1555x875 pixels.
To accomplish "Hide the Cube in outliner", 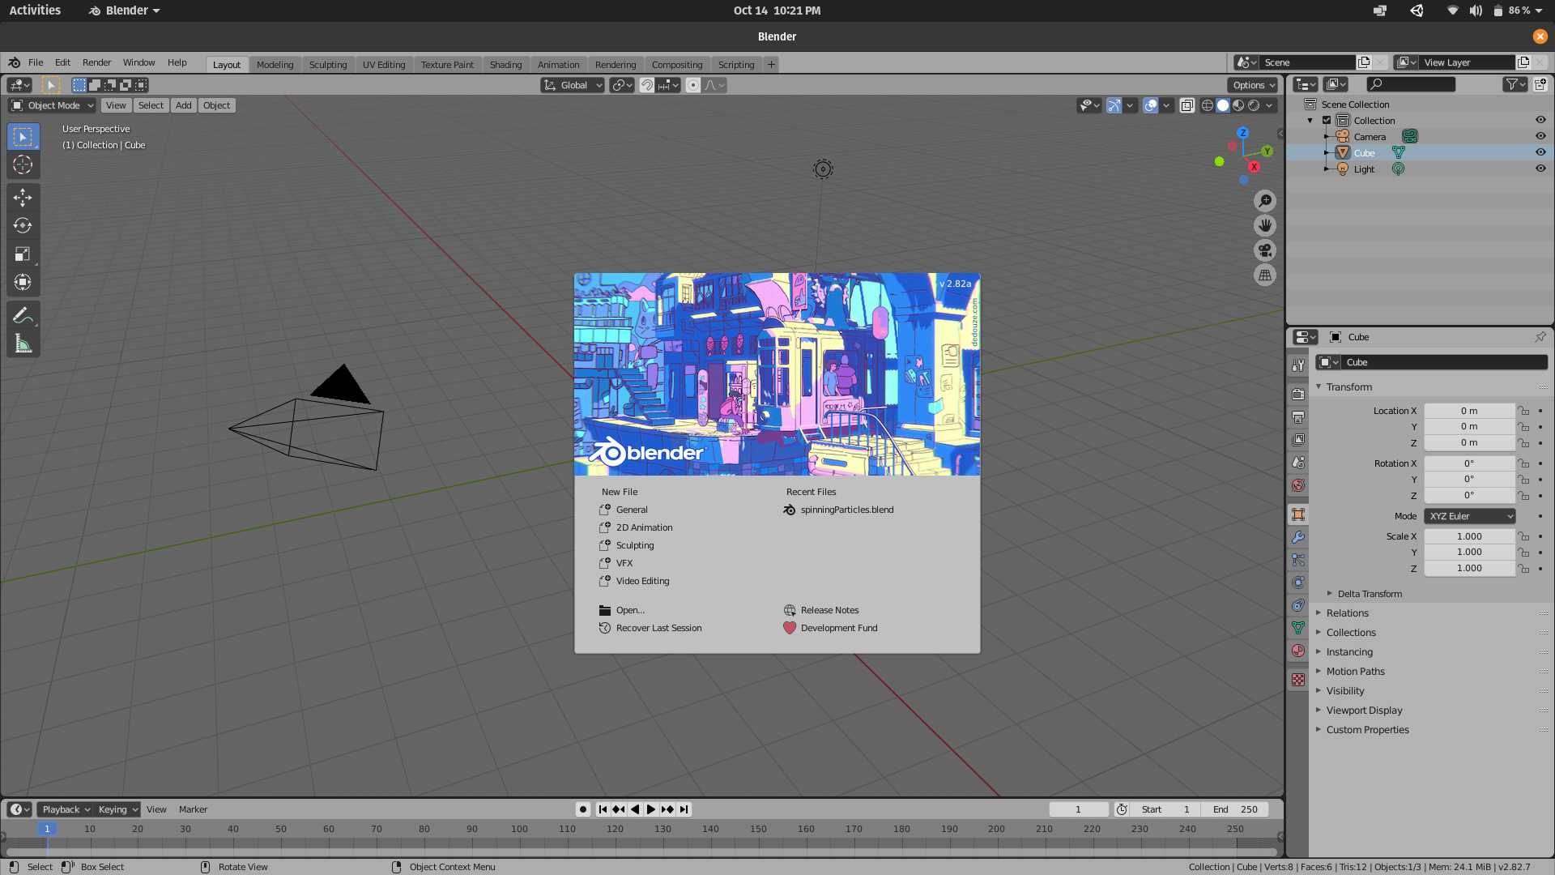I will (1540, 152).
